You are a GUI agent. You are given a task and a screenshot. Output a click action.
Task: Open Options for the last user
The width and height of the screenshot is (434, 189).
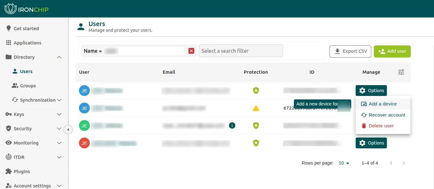pos(371,143)
